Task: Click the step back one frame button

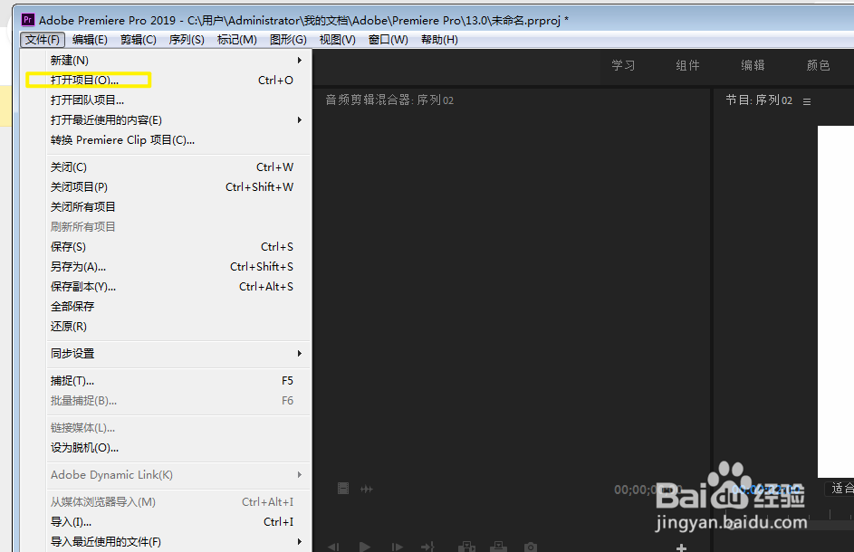Action: 333,547
